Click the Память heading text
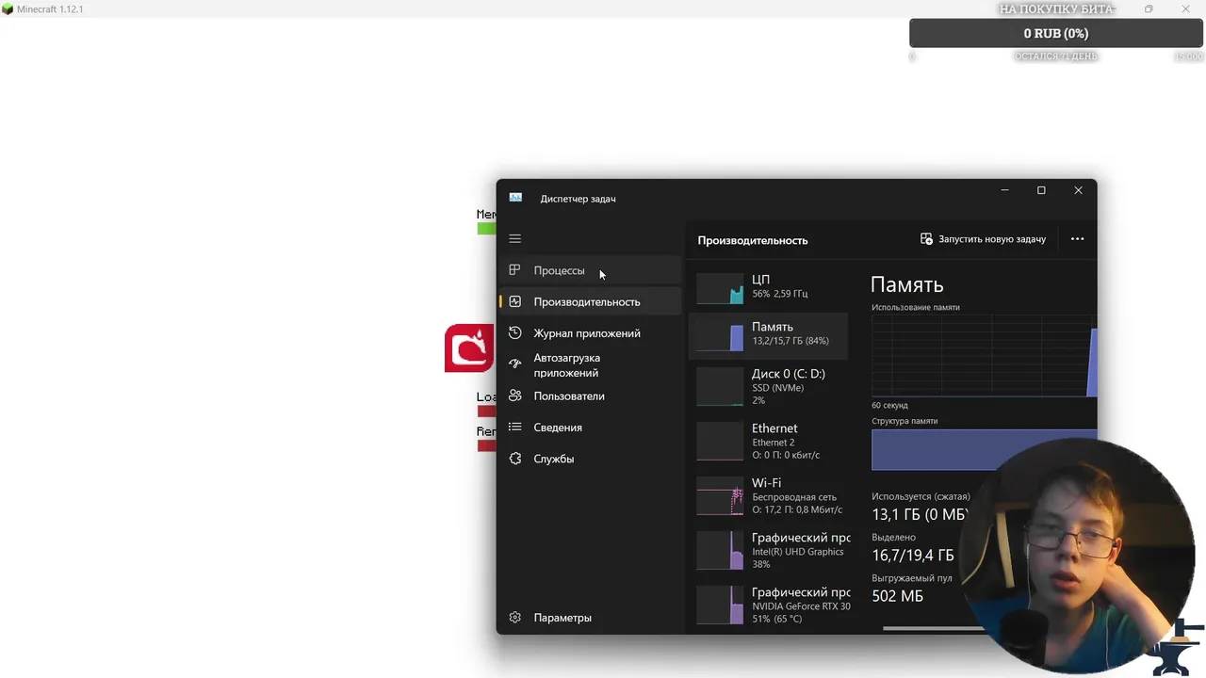 906,284
